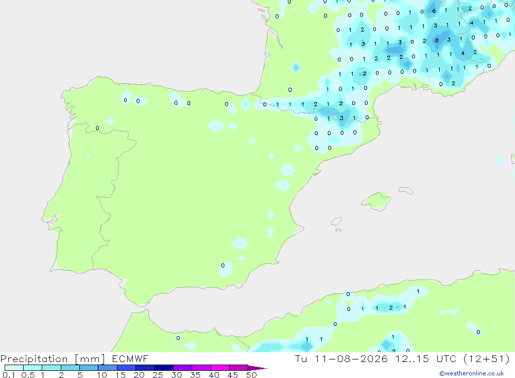
Task: Click the above-50 mm arrow tip of legend
Action: point(257,368)
